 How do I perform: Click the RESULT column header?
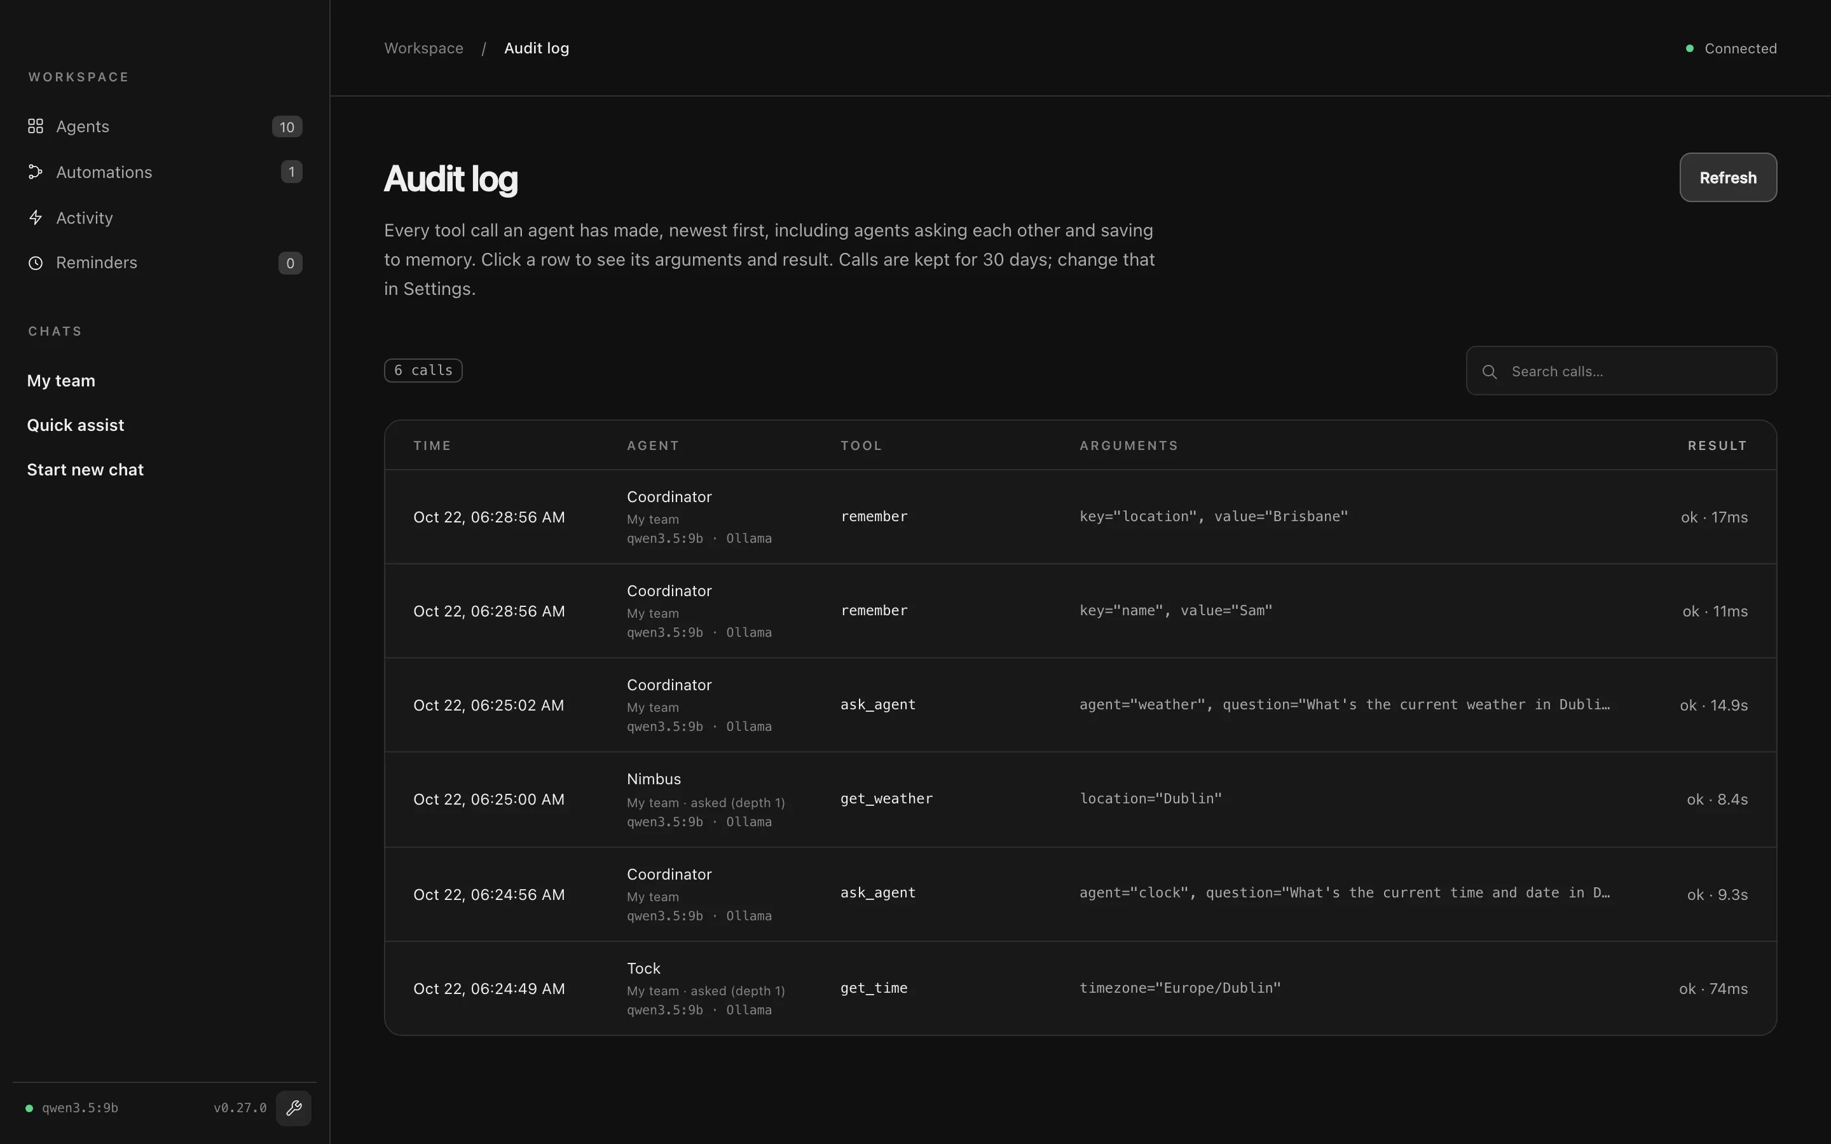1717,446
